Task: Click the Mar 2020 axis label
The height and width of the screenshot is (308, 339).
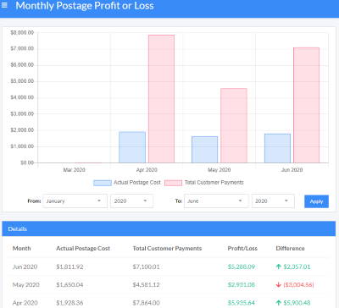Action: (x=74, y=170)
